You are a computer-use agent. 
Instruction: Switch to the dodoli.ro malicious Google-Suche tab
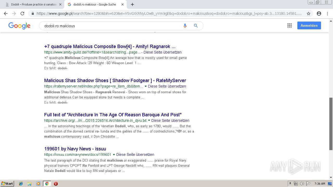[x=95, y=4]
